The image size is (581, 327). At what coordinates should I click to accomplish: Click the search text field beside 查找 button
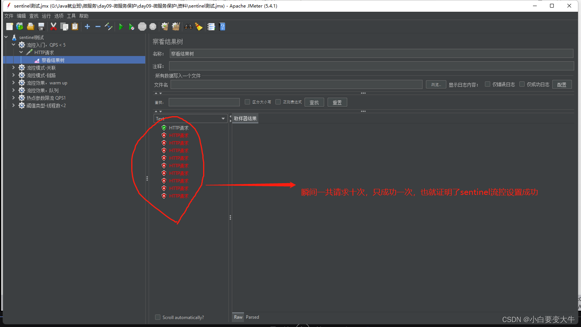(204, 102)
